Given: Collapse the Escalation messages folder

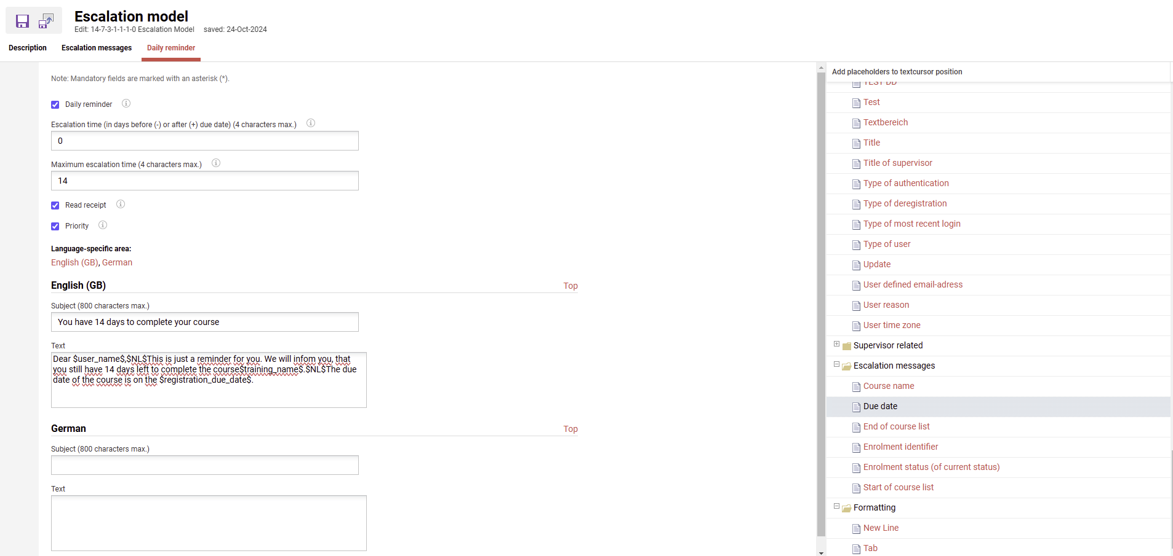Looking at the screenshot, I should [836, 364].
